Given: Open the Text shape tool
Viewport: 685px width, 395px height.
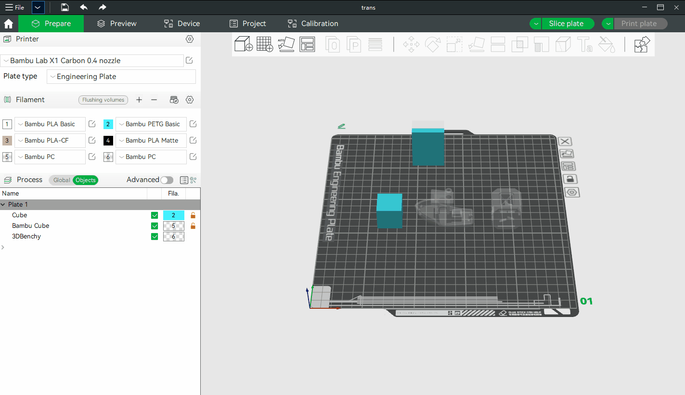Looking at the screenshot, I should (x=585, y=44).
